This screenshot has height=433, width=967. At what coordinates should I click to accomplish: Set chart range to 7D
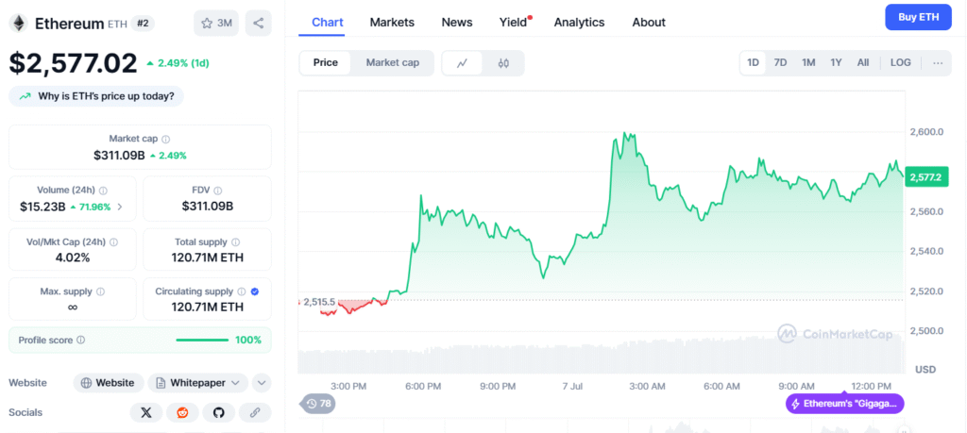point(780,63)
